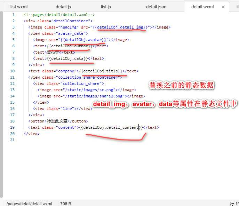Click {{detailObj.detail_img}} in the code

tap(120, 27)
